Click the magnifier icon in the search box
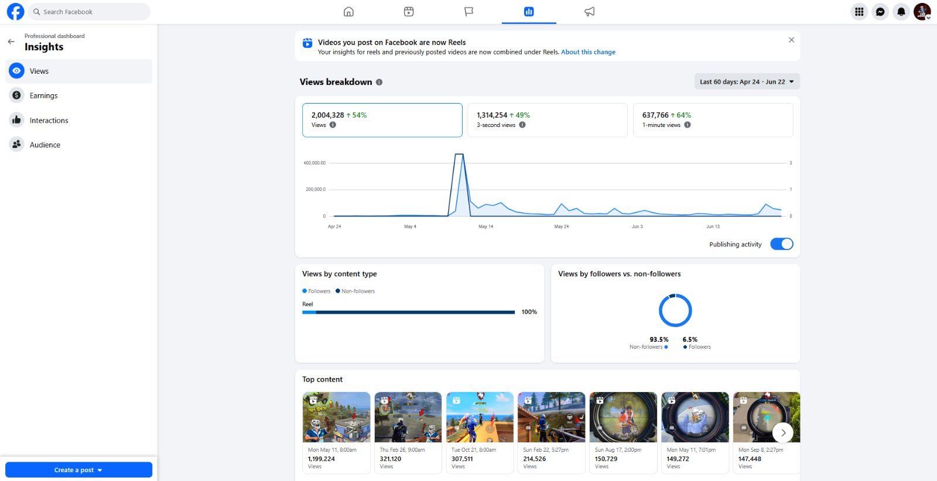The width and height of the screenshot is (937, 481). [x=36, y=12]
